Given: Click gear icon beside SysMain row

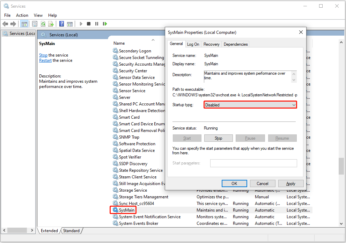Looking at the screenshot, I should pos(116,210).
